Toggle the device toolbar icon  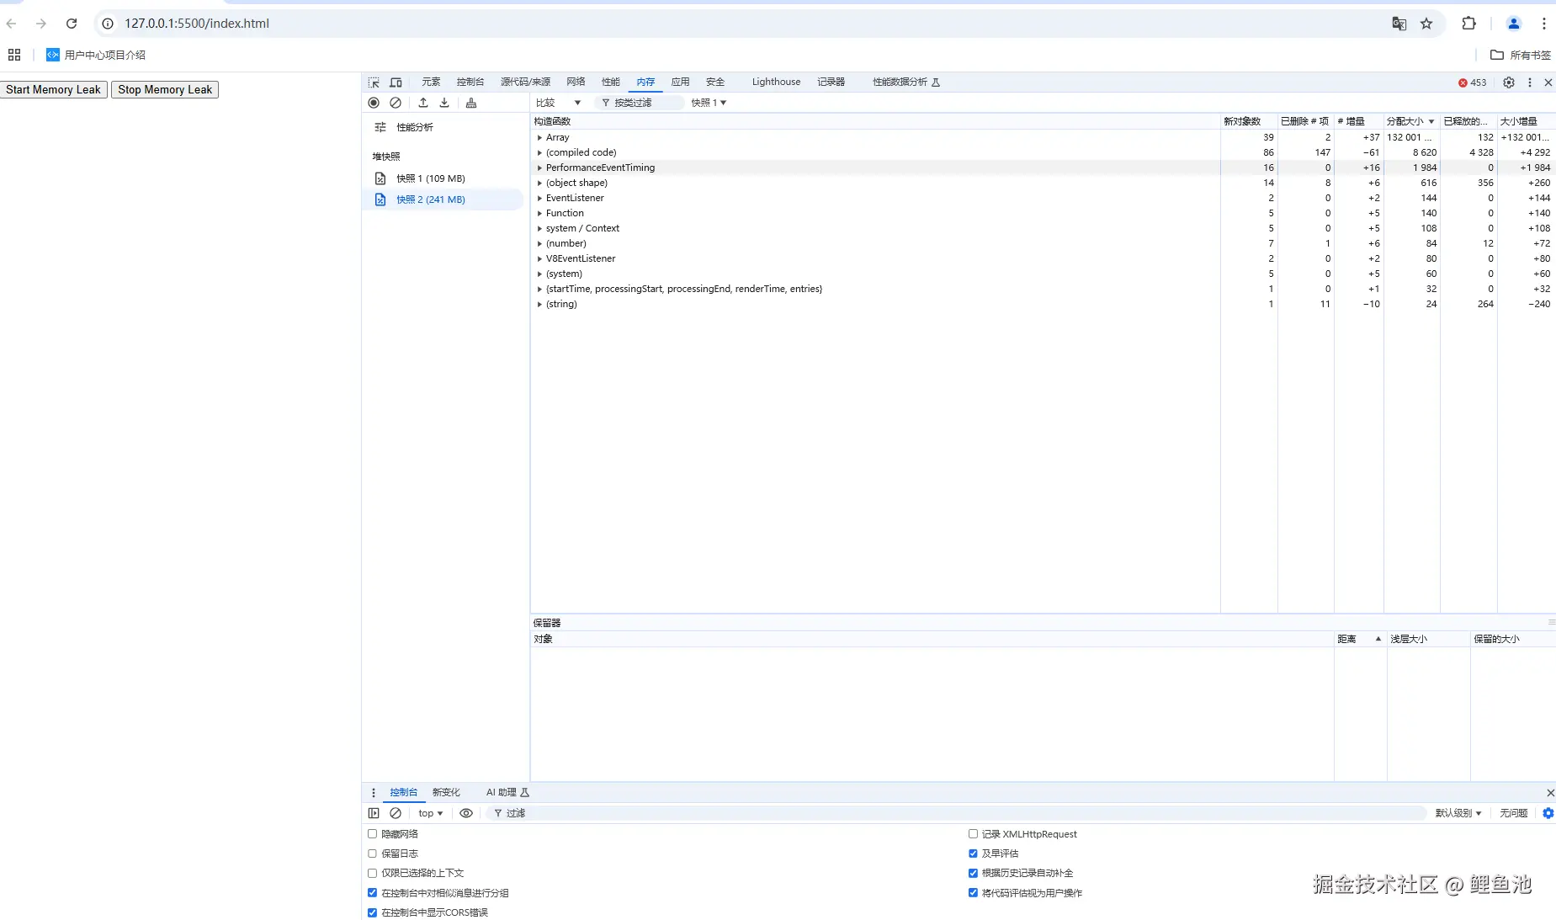click(x=396, y=82)
